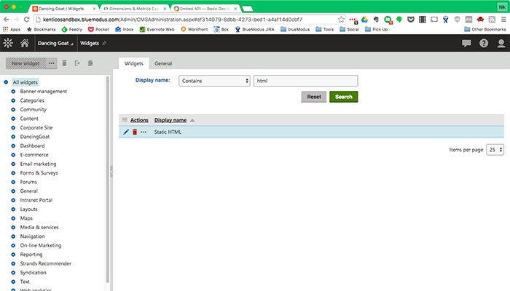This screenshot has height=291, width=510.
Task: Click the Static HTML widget name
Action: coord(168,132)
